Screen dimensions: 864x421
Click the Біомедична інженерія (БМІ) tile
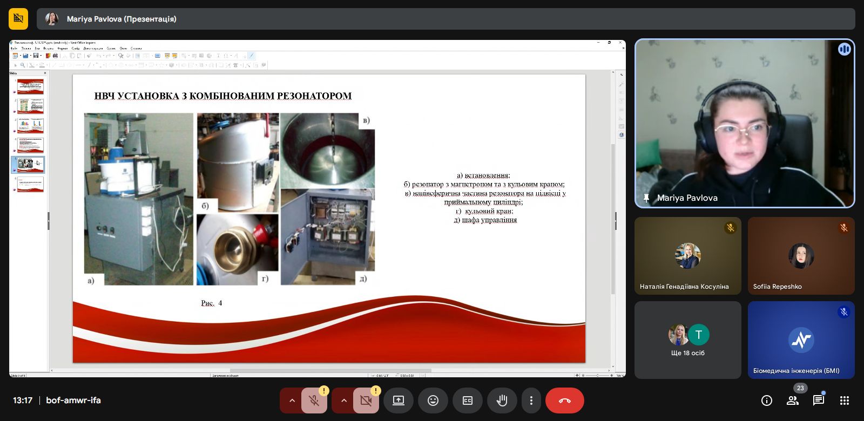801,340
